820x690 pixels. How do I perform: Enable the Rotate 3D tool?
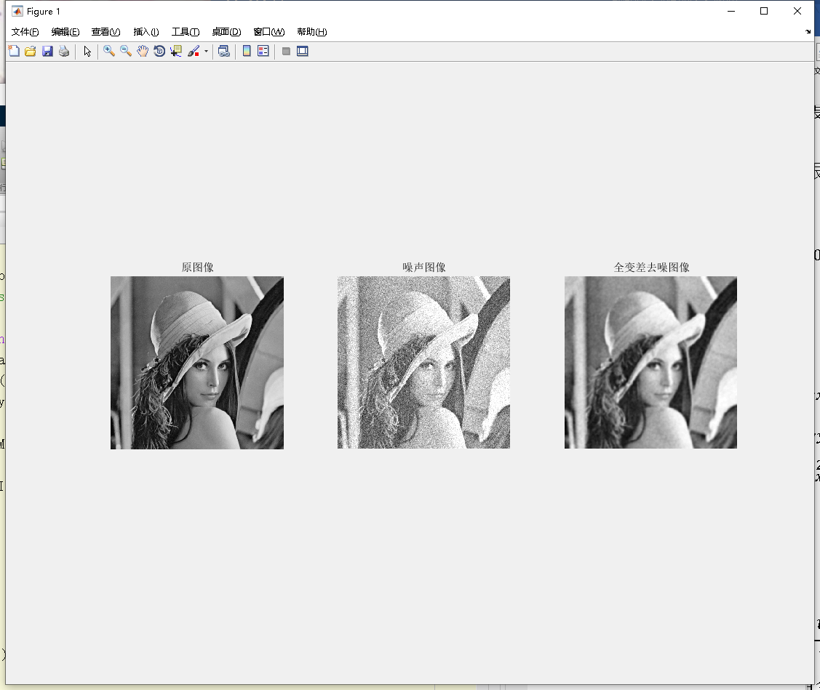click(x=159, y=51)
